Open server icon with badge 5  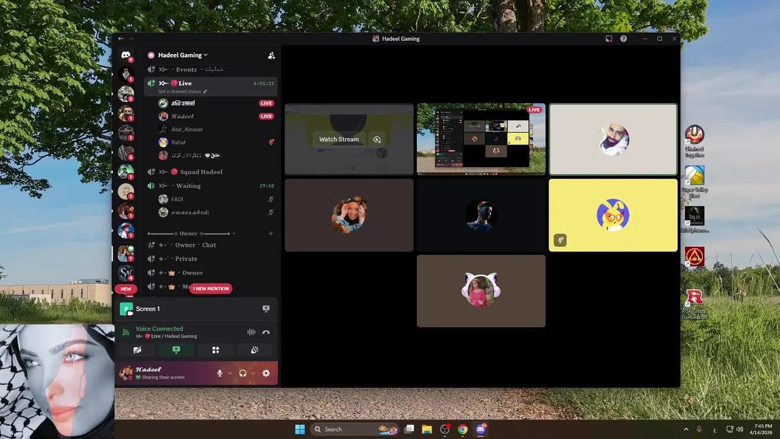pyautogui.click(x=126, y=152)
